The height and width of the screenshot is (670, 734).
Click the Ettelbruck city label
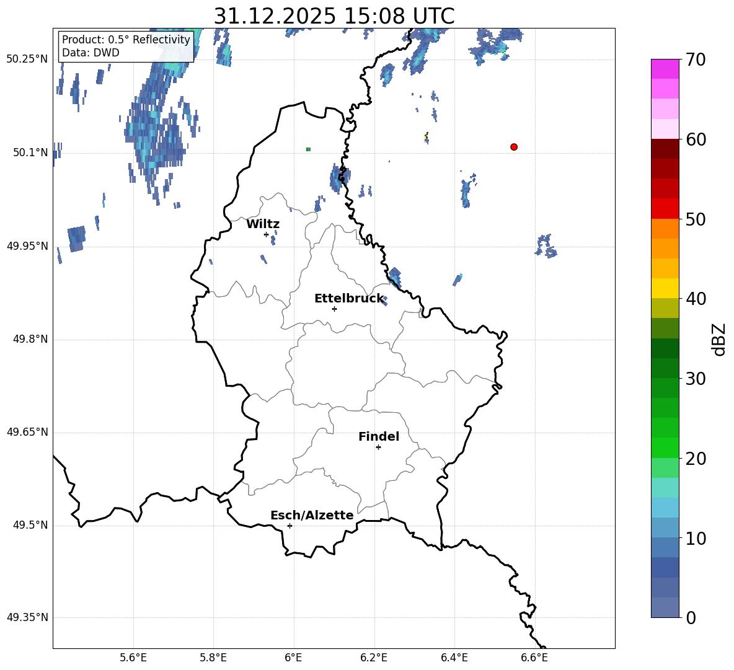coord(349,299)
